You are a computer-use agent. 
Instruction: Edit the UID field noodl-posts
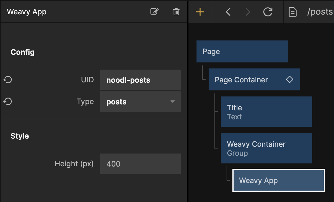point(140,80)
